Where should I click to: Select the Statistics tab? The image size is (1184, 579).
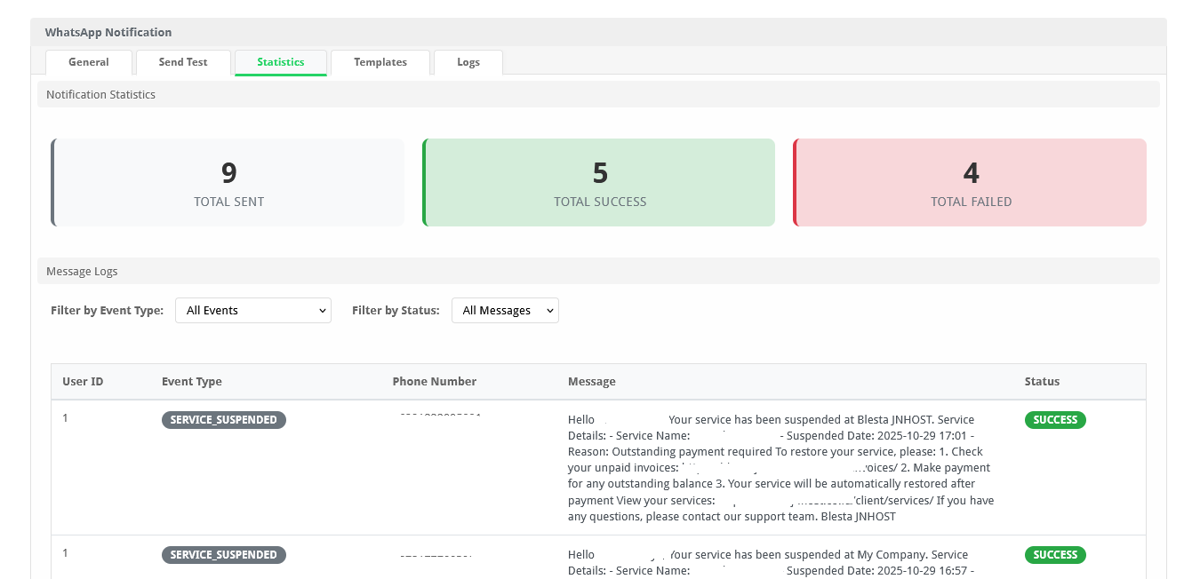coord(281,62)
